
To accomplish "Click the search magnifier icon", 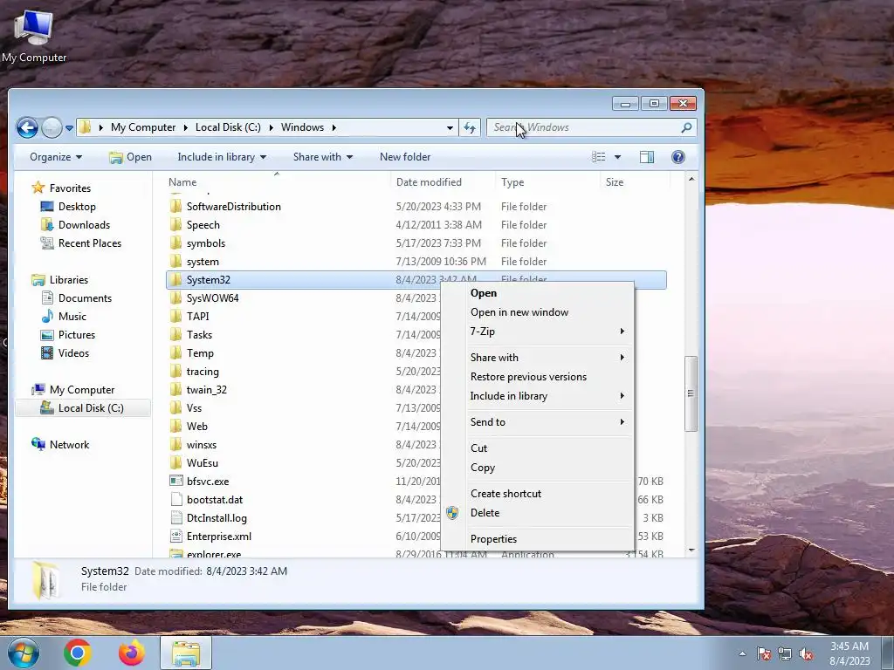I will (x=686, y=127).
